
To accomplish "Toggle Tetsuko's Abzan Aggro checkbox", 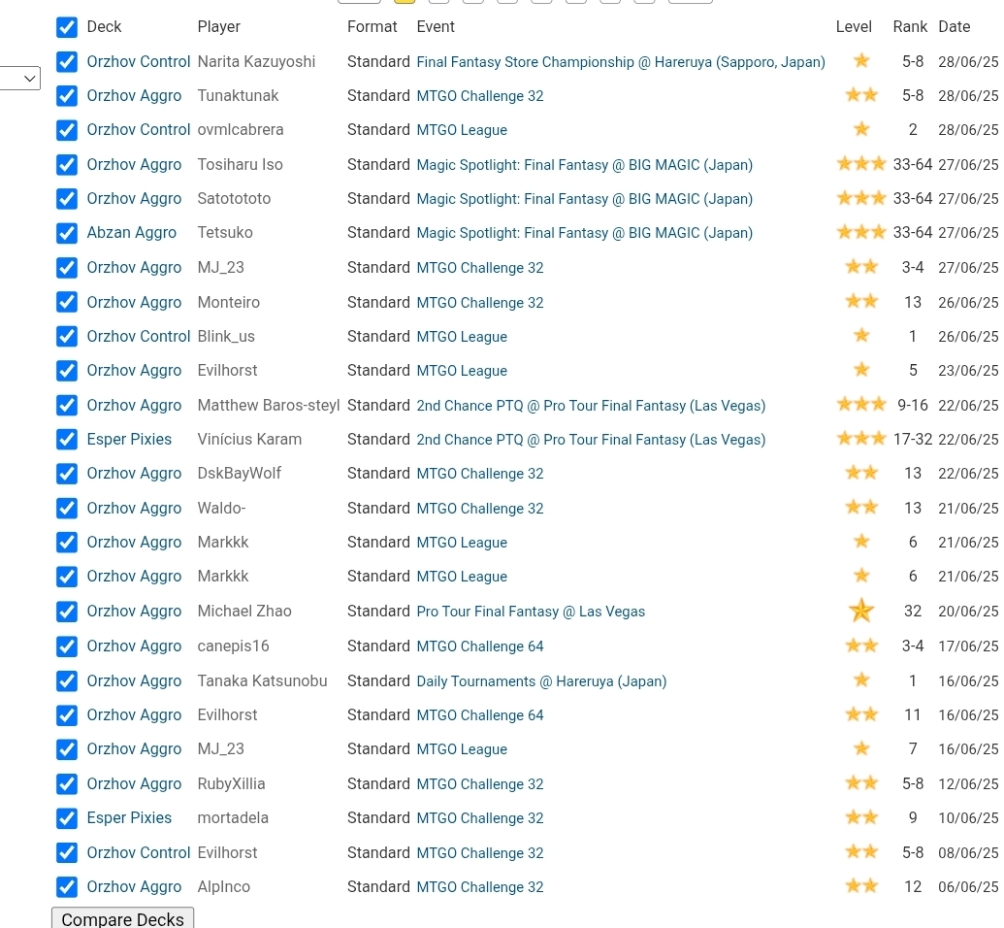I will 67,233.
